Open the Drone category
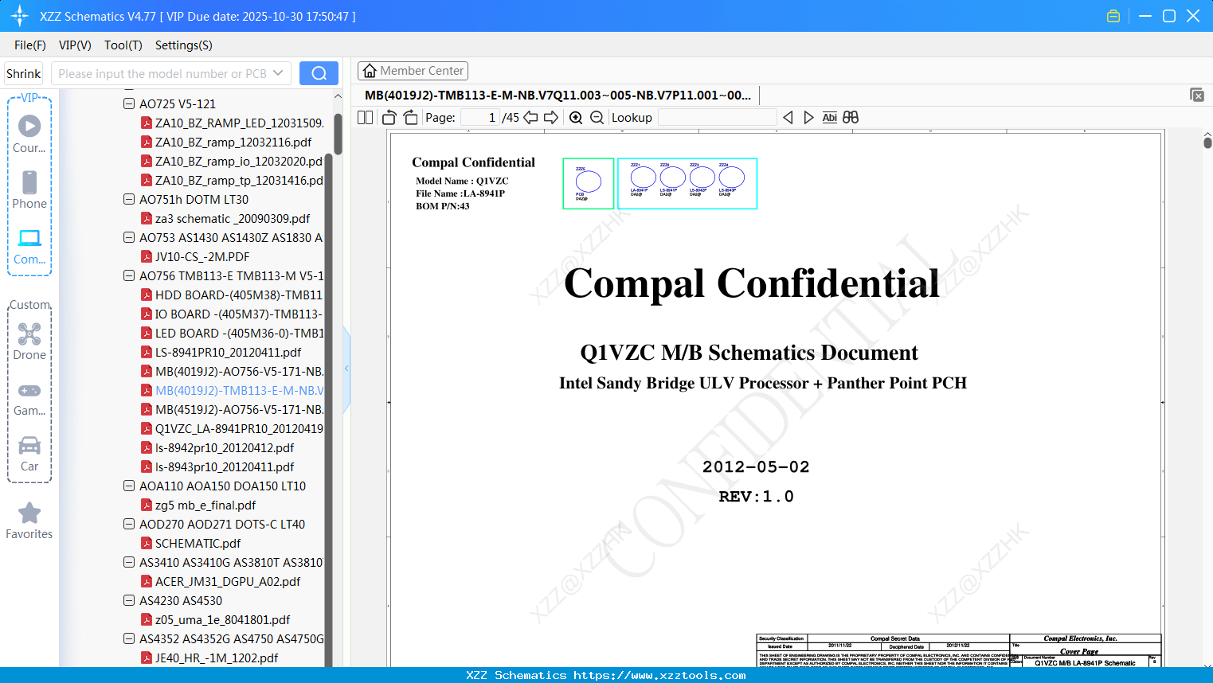Viewport: 1213px width, 683px height. (29, 341)
